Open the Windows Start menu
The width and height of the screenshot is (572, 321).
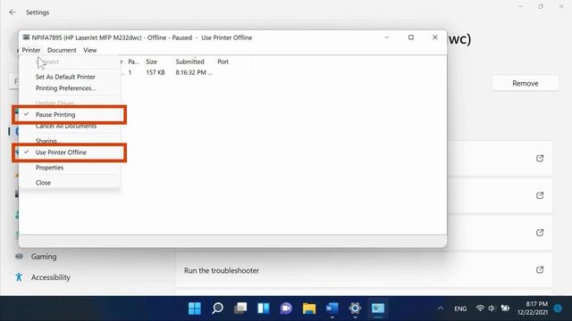click(195, 309)
